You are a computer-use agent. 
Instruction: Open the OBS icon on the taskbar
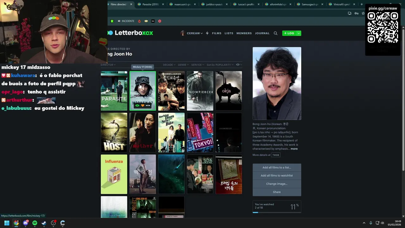pyautogui.click(x=53, y=223)
